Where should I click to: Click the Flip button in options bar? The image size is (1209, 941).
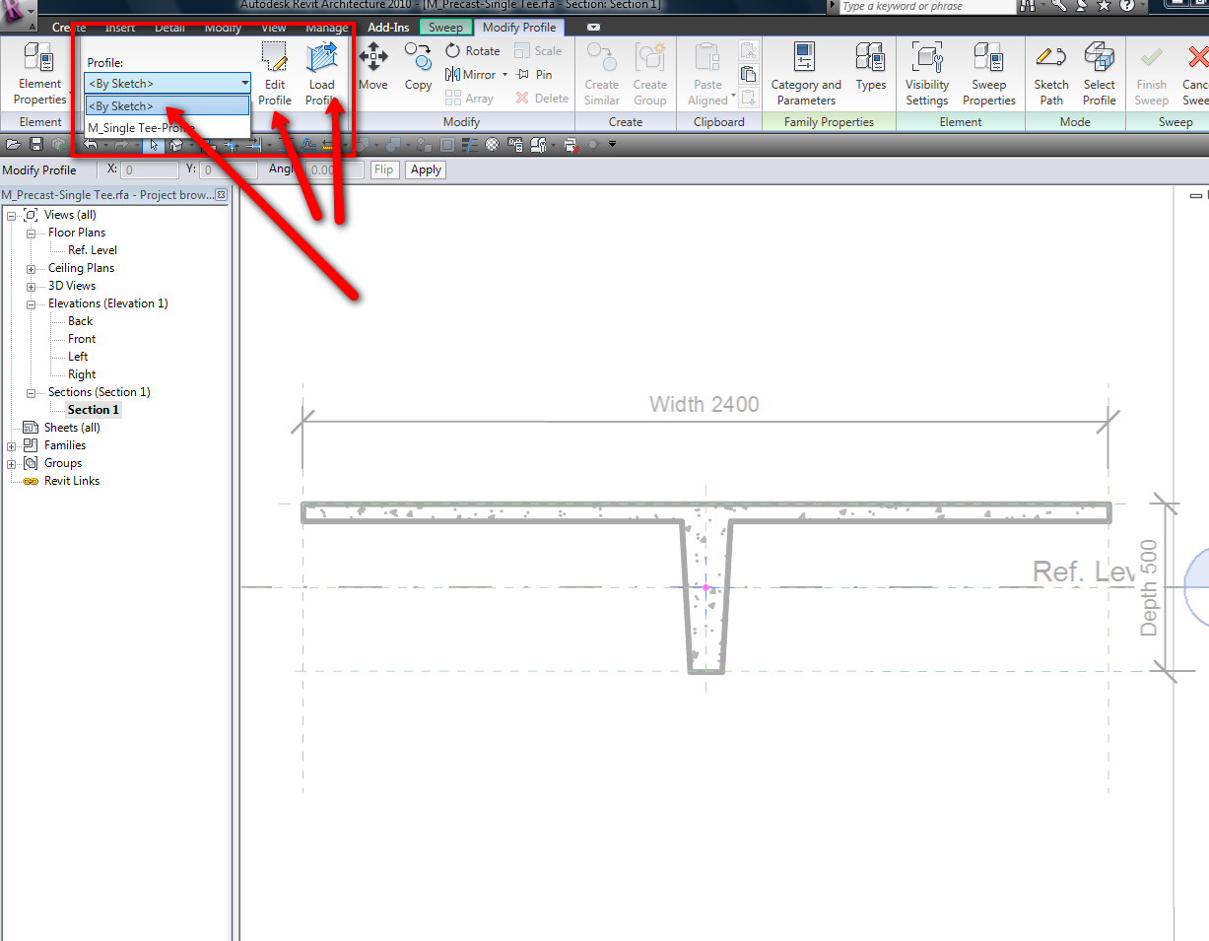point(384,169)
